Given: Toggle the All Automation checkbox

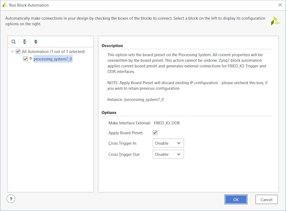Looking at the screenshot, I should [x=18, y=51].
